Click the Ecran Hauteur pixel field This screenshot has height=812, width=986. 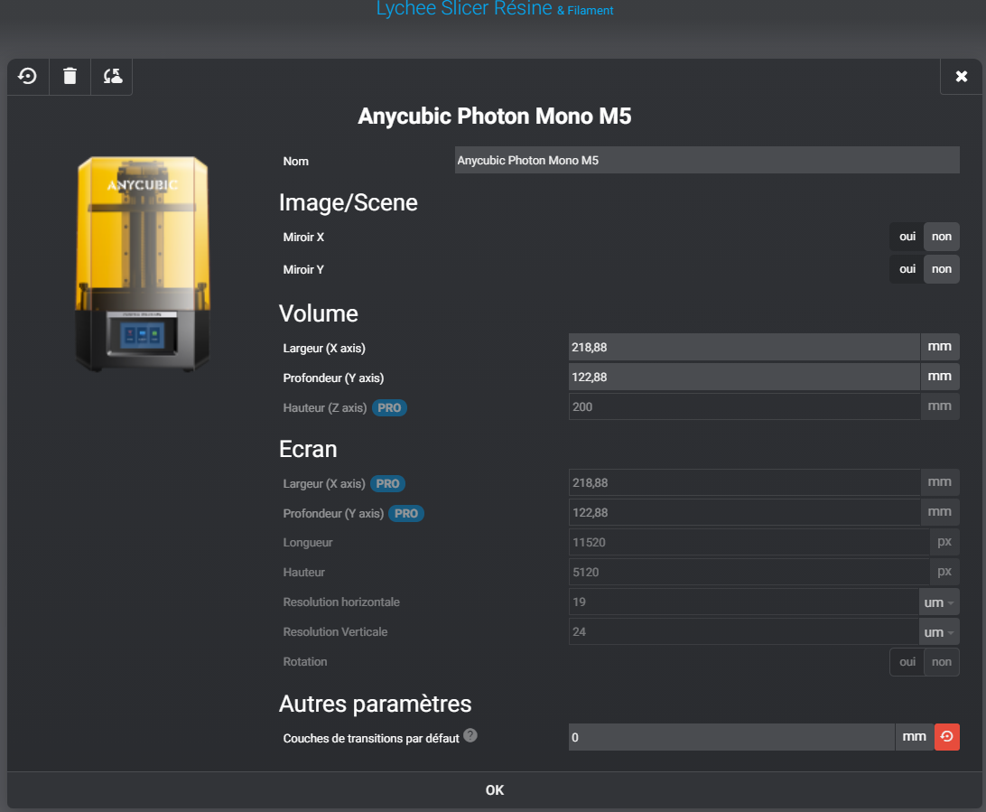tap(749, 573)
